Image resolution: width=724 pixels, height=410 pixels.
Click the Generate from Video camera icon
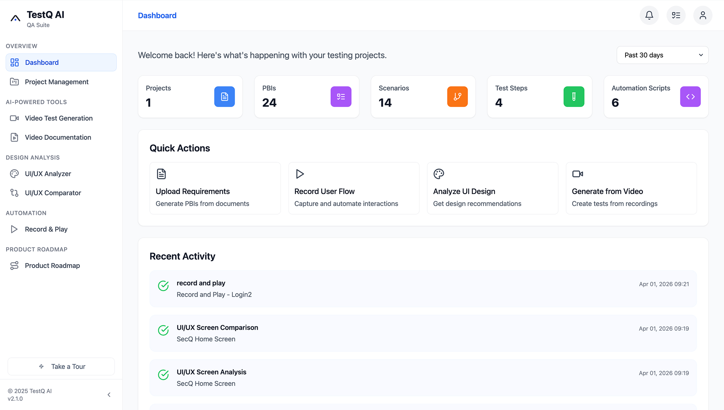pos(578,174)
